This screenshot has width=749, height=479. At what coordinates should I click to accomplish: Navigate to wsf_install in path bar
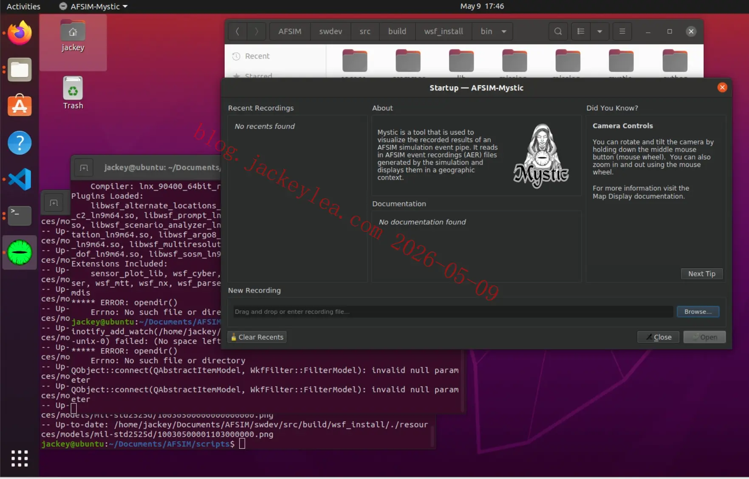coord(443,31)
